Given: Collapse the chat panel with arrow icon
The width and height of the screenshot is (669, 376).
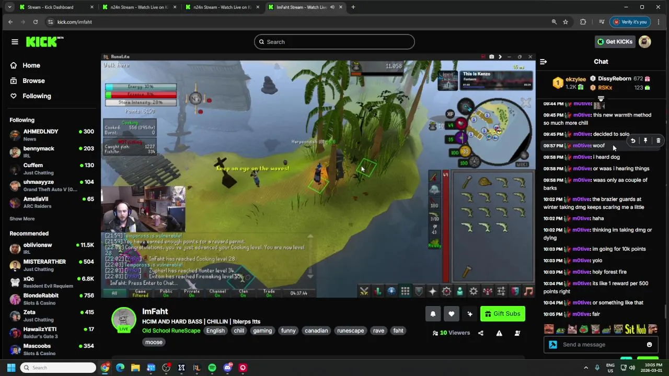Looking at the screenshot, I should [543, 62].
